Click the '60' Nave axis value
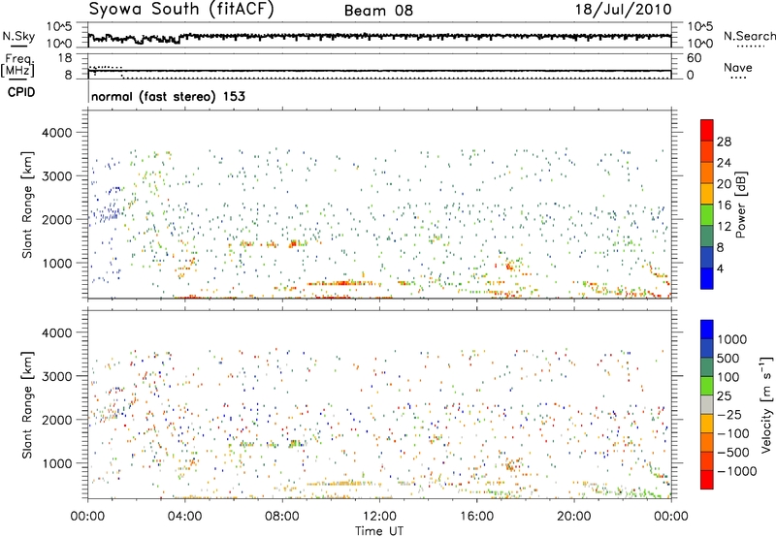Screen dimensions: 776x537 [695, 58]
